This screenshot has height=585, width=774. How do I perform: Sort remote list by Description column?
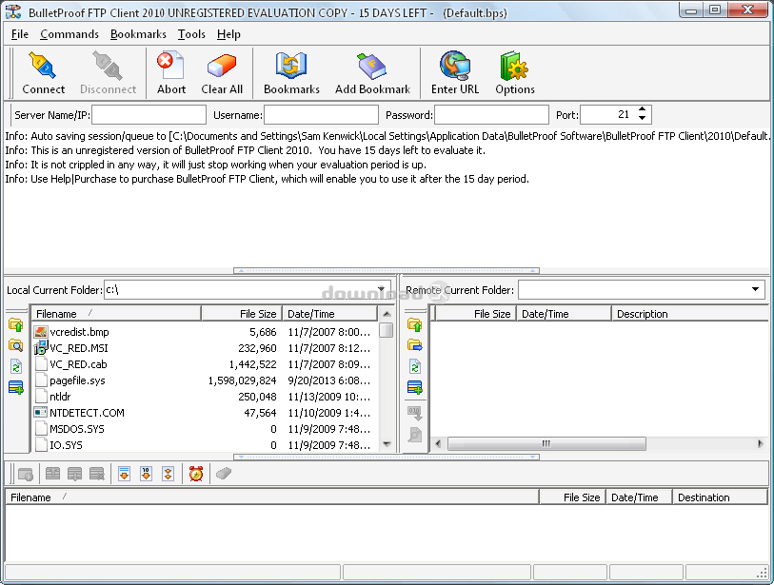tap(689, 314)
